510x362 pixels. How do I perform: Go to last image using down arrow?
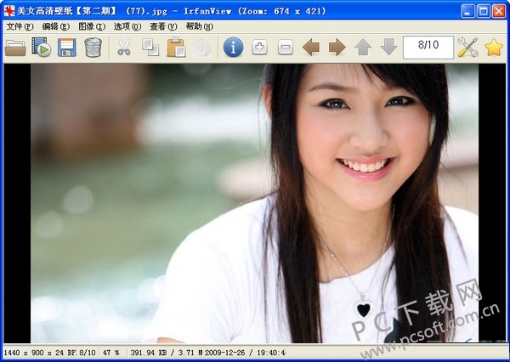[389, 48]
